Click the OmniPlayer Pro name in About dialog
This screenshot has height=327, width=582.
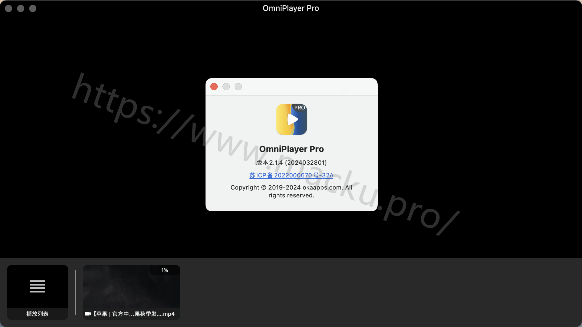(x=292, y=149)
